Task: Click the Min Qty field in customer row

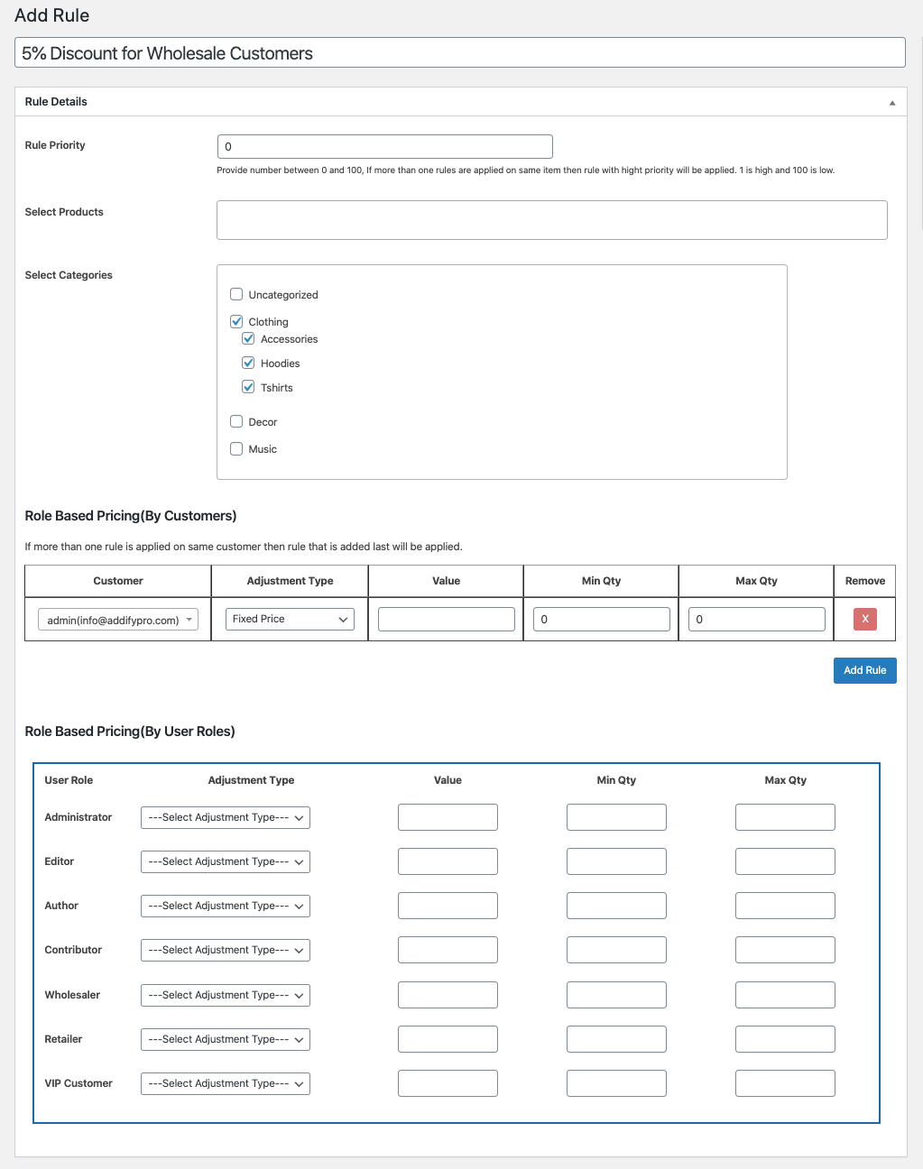Action: point(601,619)
